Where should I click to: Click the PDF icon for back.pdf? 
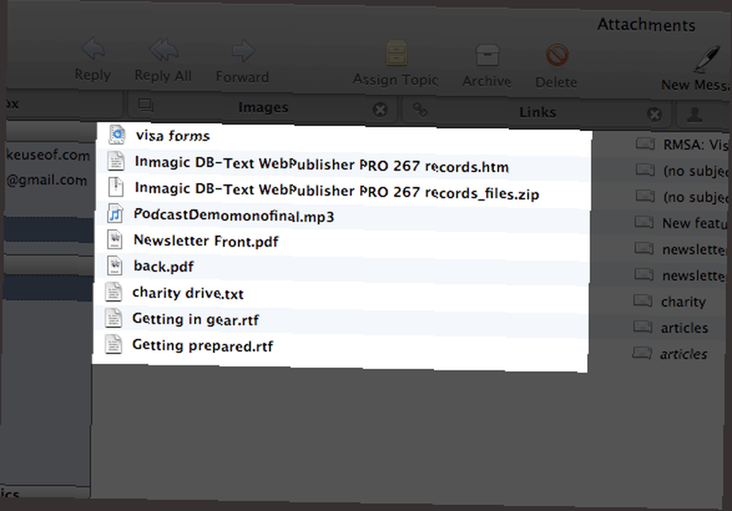point(114,265)
